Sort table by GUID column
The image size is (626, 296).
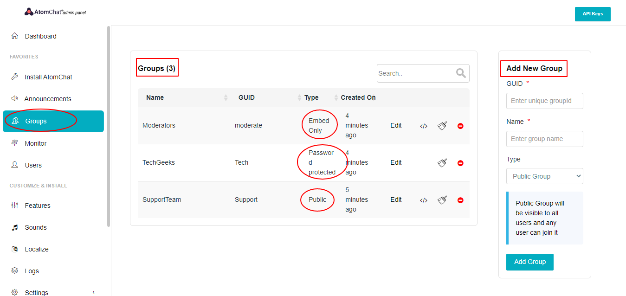[x=299, y=97]
